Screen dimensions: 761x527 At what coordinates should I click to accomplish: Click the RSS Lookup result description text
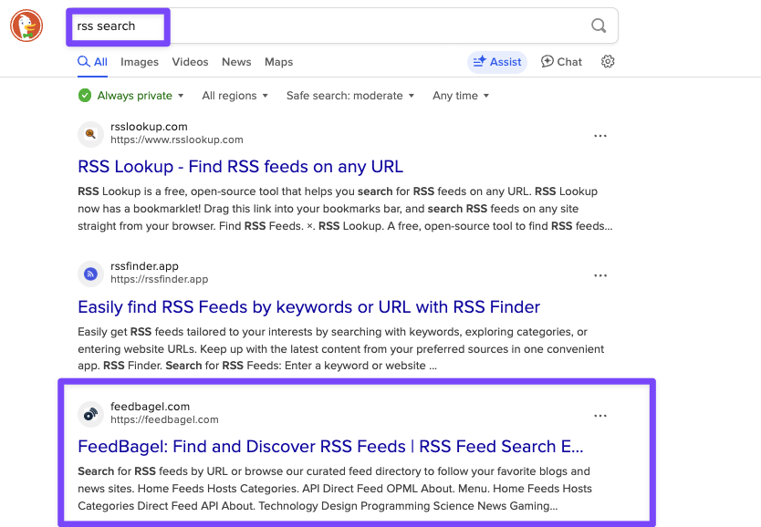click(x=345, y=209)
